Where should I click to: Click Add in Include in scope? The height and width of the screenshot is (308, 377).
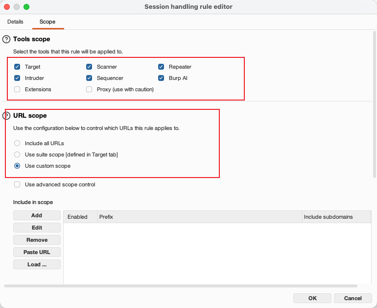coord(37,215)
